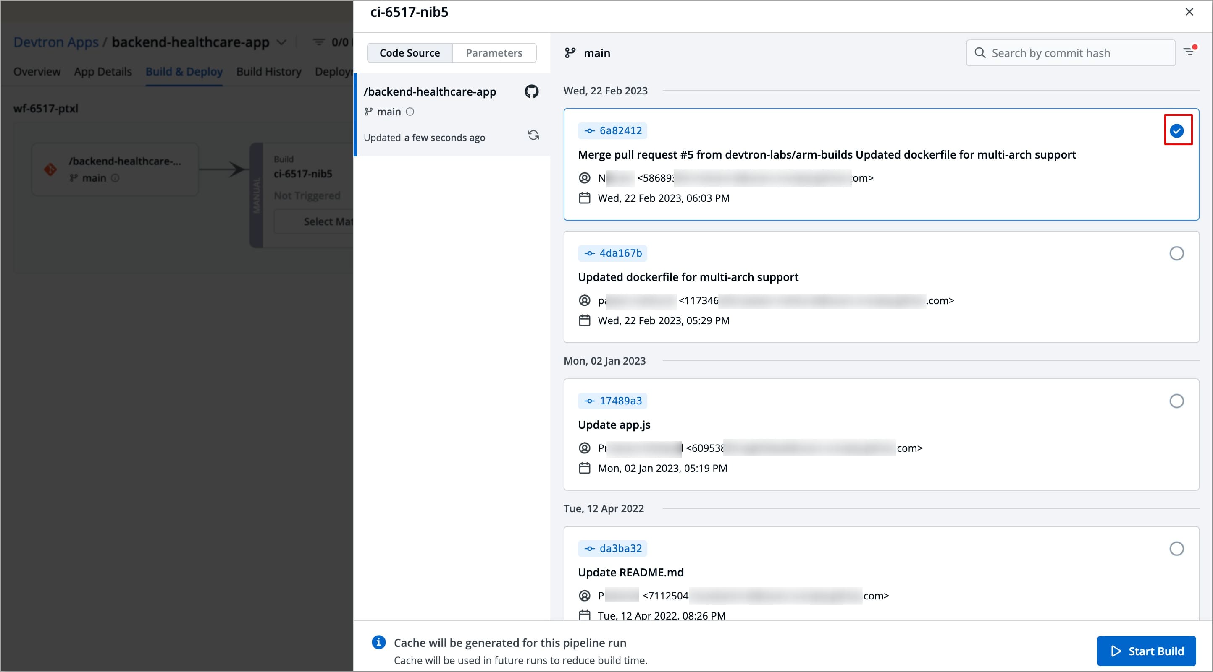Viewport: 1213px width, 672px height.
Task: Click commit icon beside 6a82412
Action: pyautogui.click(x=589, y=131)
